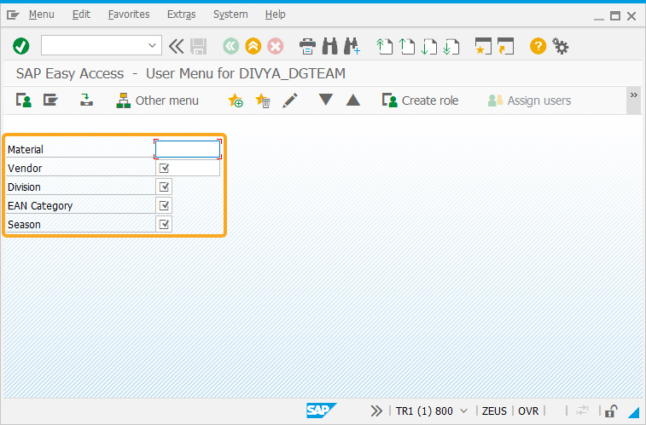Minimize the SAP window

[x=598, y=18]
